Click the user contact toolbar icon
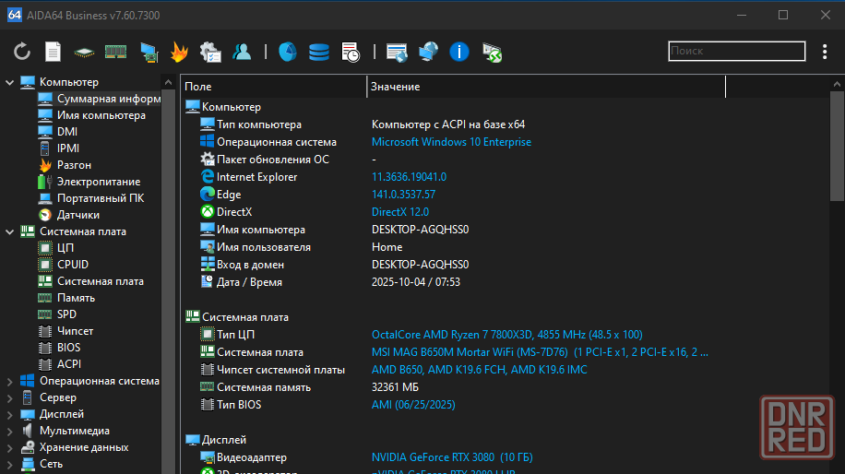This screenshot has width=845, height=474. tap(242, 52)
